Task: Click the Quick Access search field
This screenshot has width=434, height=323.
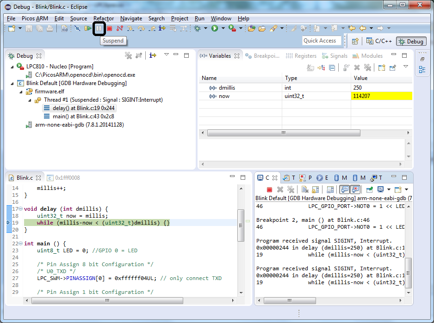Action: coord(321,41)
